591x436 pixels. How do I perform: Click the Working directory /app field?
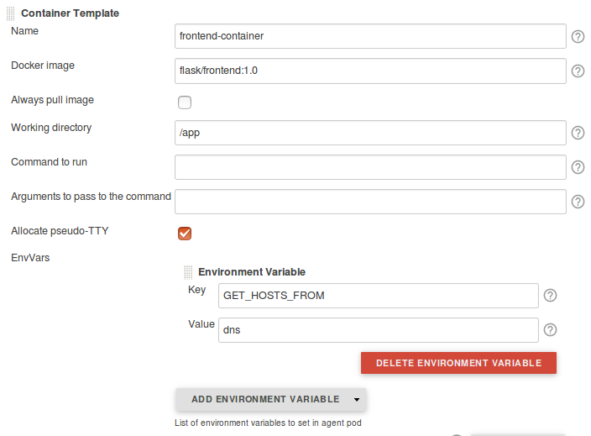pyautogui.click(x=370, y=133)
